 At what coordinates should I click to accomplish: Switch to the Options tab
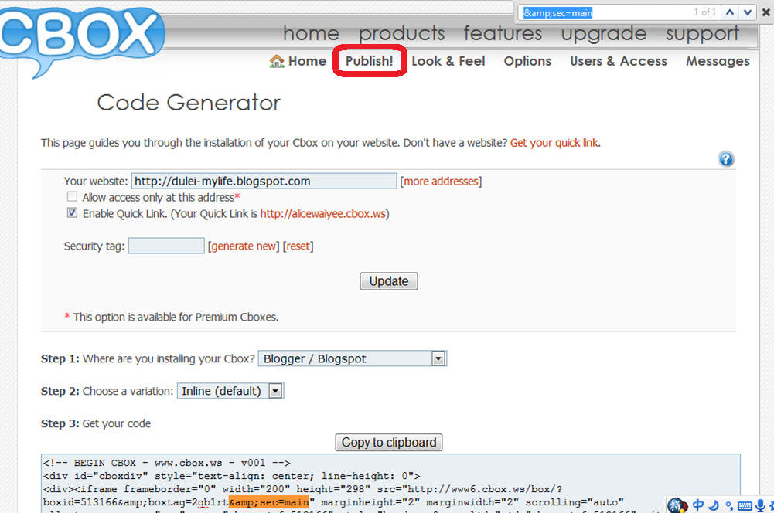click(527, 61)
